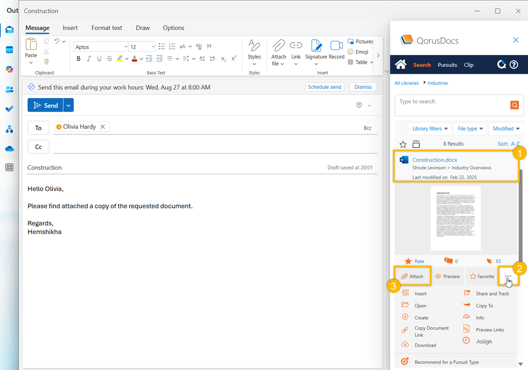The width and height of the screenshot is (528, 370).
Task: Open the QorusDocs home icon
Action: tap(401, 65)
